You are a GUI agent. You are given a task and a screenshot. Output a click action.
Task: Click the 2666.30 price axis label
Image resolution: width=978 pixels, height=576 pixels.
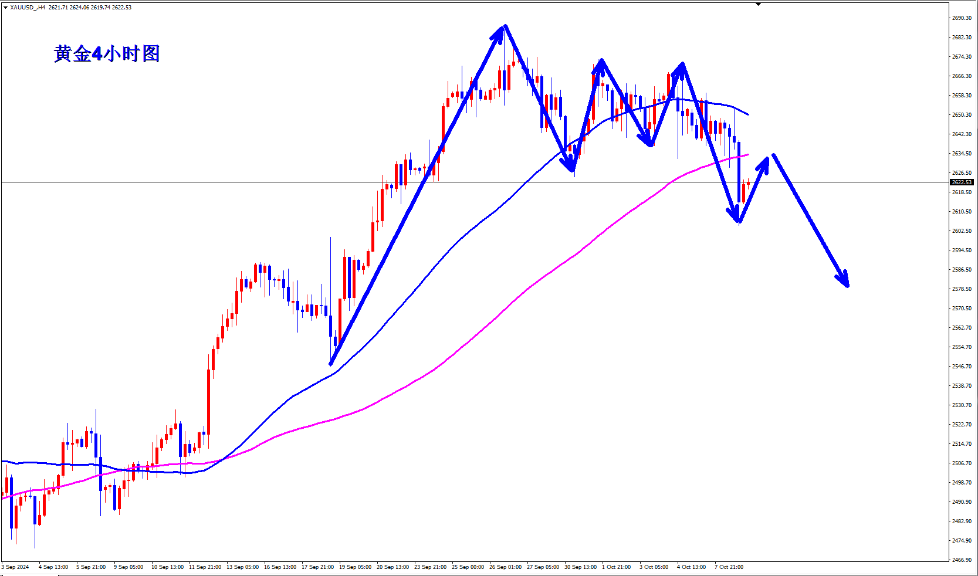962,76
